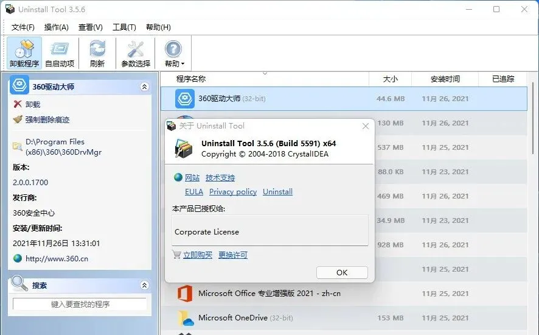Open the 帮助(H) menu
539x335 pixels.
pyautogui.click(x=158, y=27)
